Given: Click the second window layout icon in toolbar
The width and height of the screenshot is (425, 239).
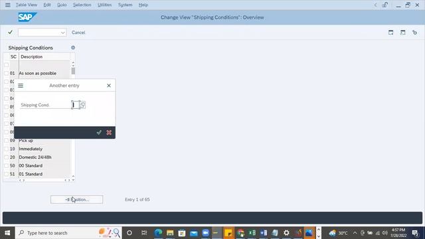Looking at the screenshot, I should [x=403, y=33].
